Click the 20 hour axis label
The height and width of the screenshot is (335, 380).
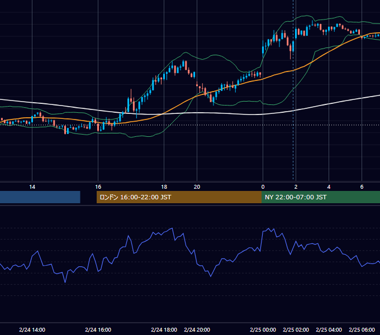point(197,187)
